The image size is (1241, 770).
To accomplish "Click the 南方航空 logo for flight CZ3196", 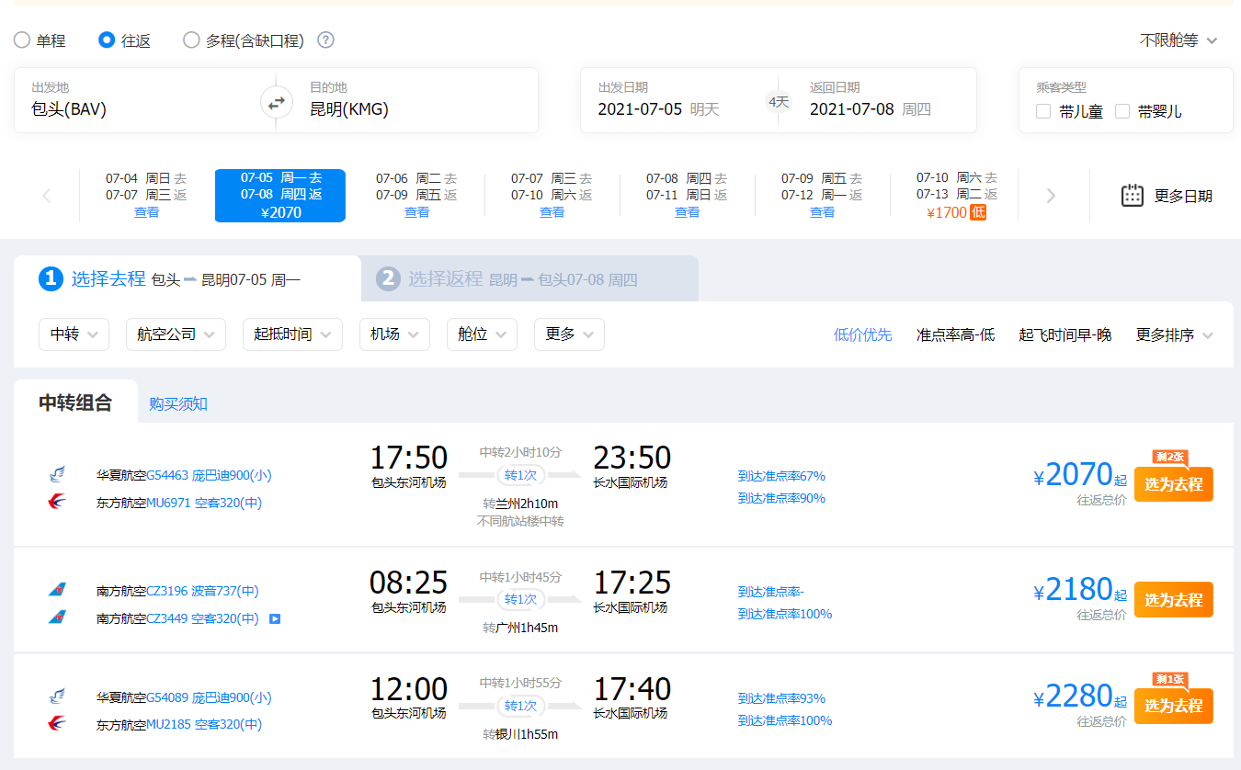I will (57, 590).
